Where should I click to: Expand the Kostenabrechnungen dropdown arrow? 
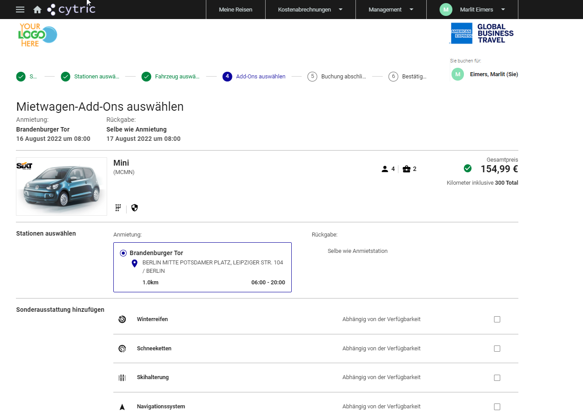point(340,9)
